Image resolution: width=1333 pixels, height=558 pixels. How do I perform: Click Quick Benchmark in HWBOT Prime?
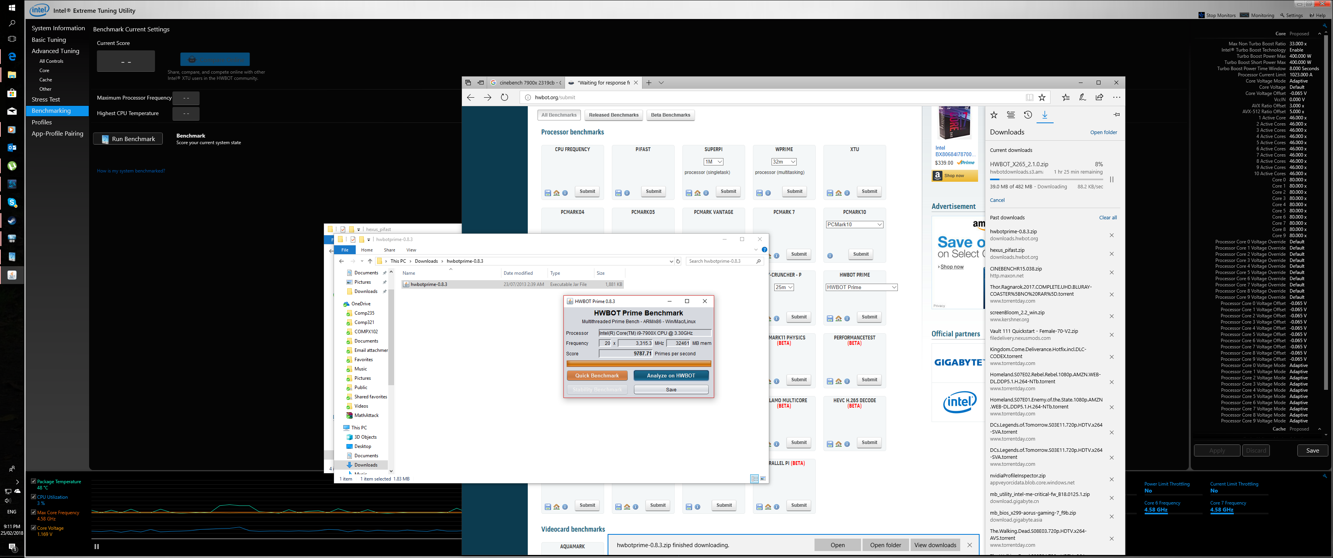coord(597,376)
